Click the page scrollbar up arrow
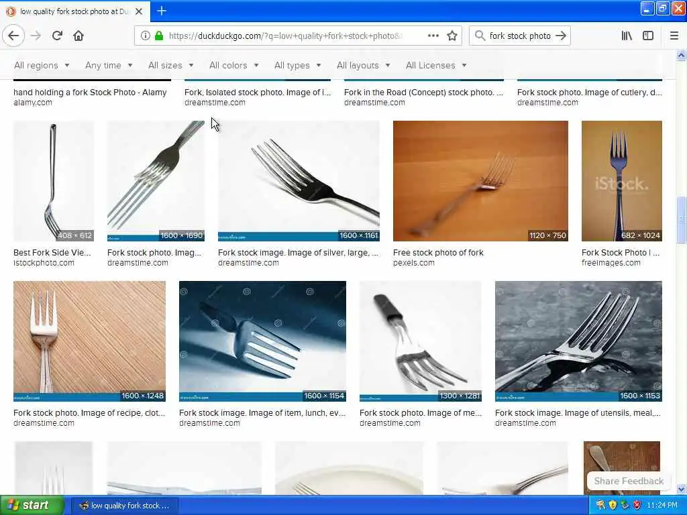 (682, 55)
